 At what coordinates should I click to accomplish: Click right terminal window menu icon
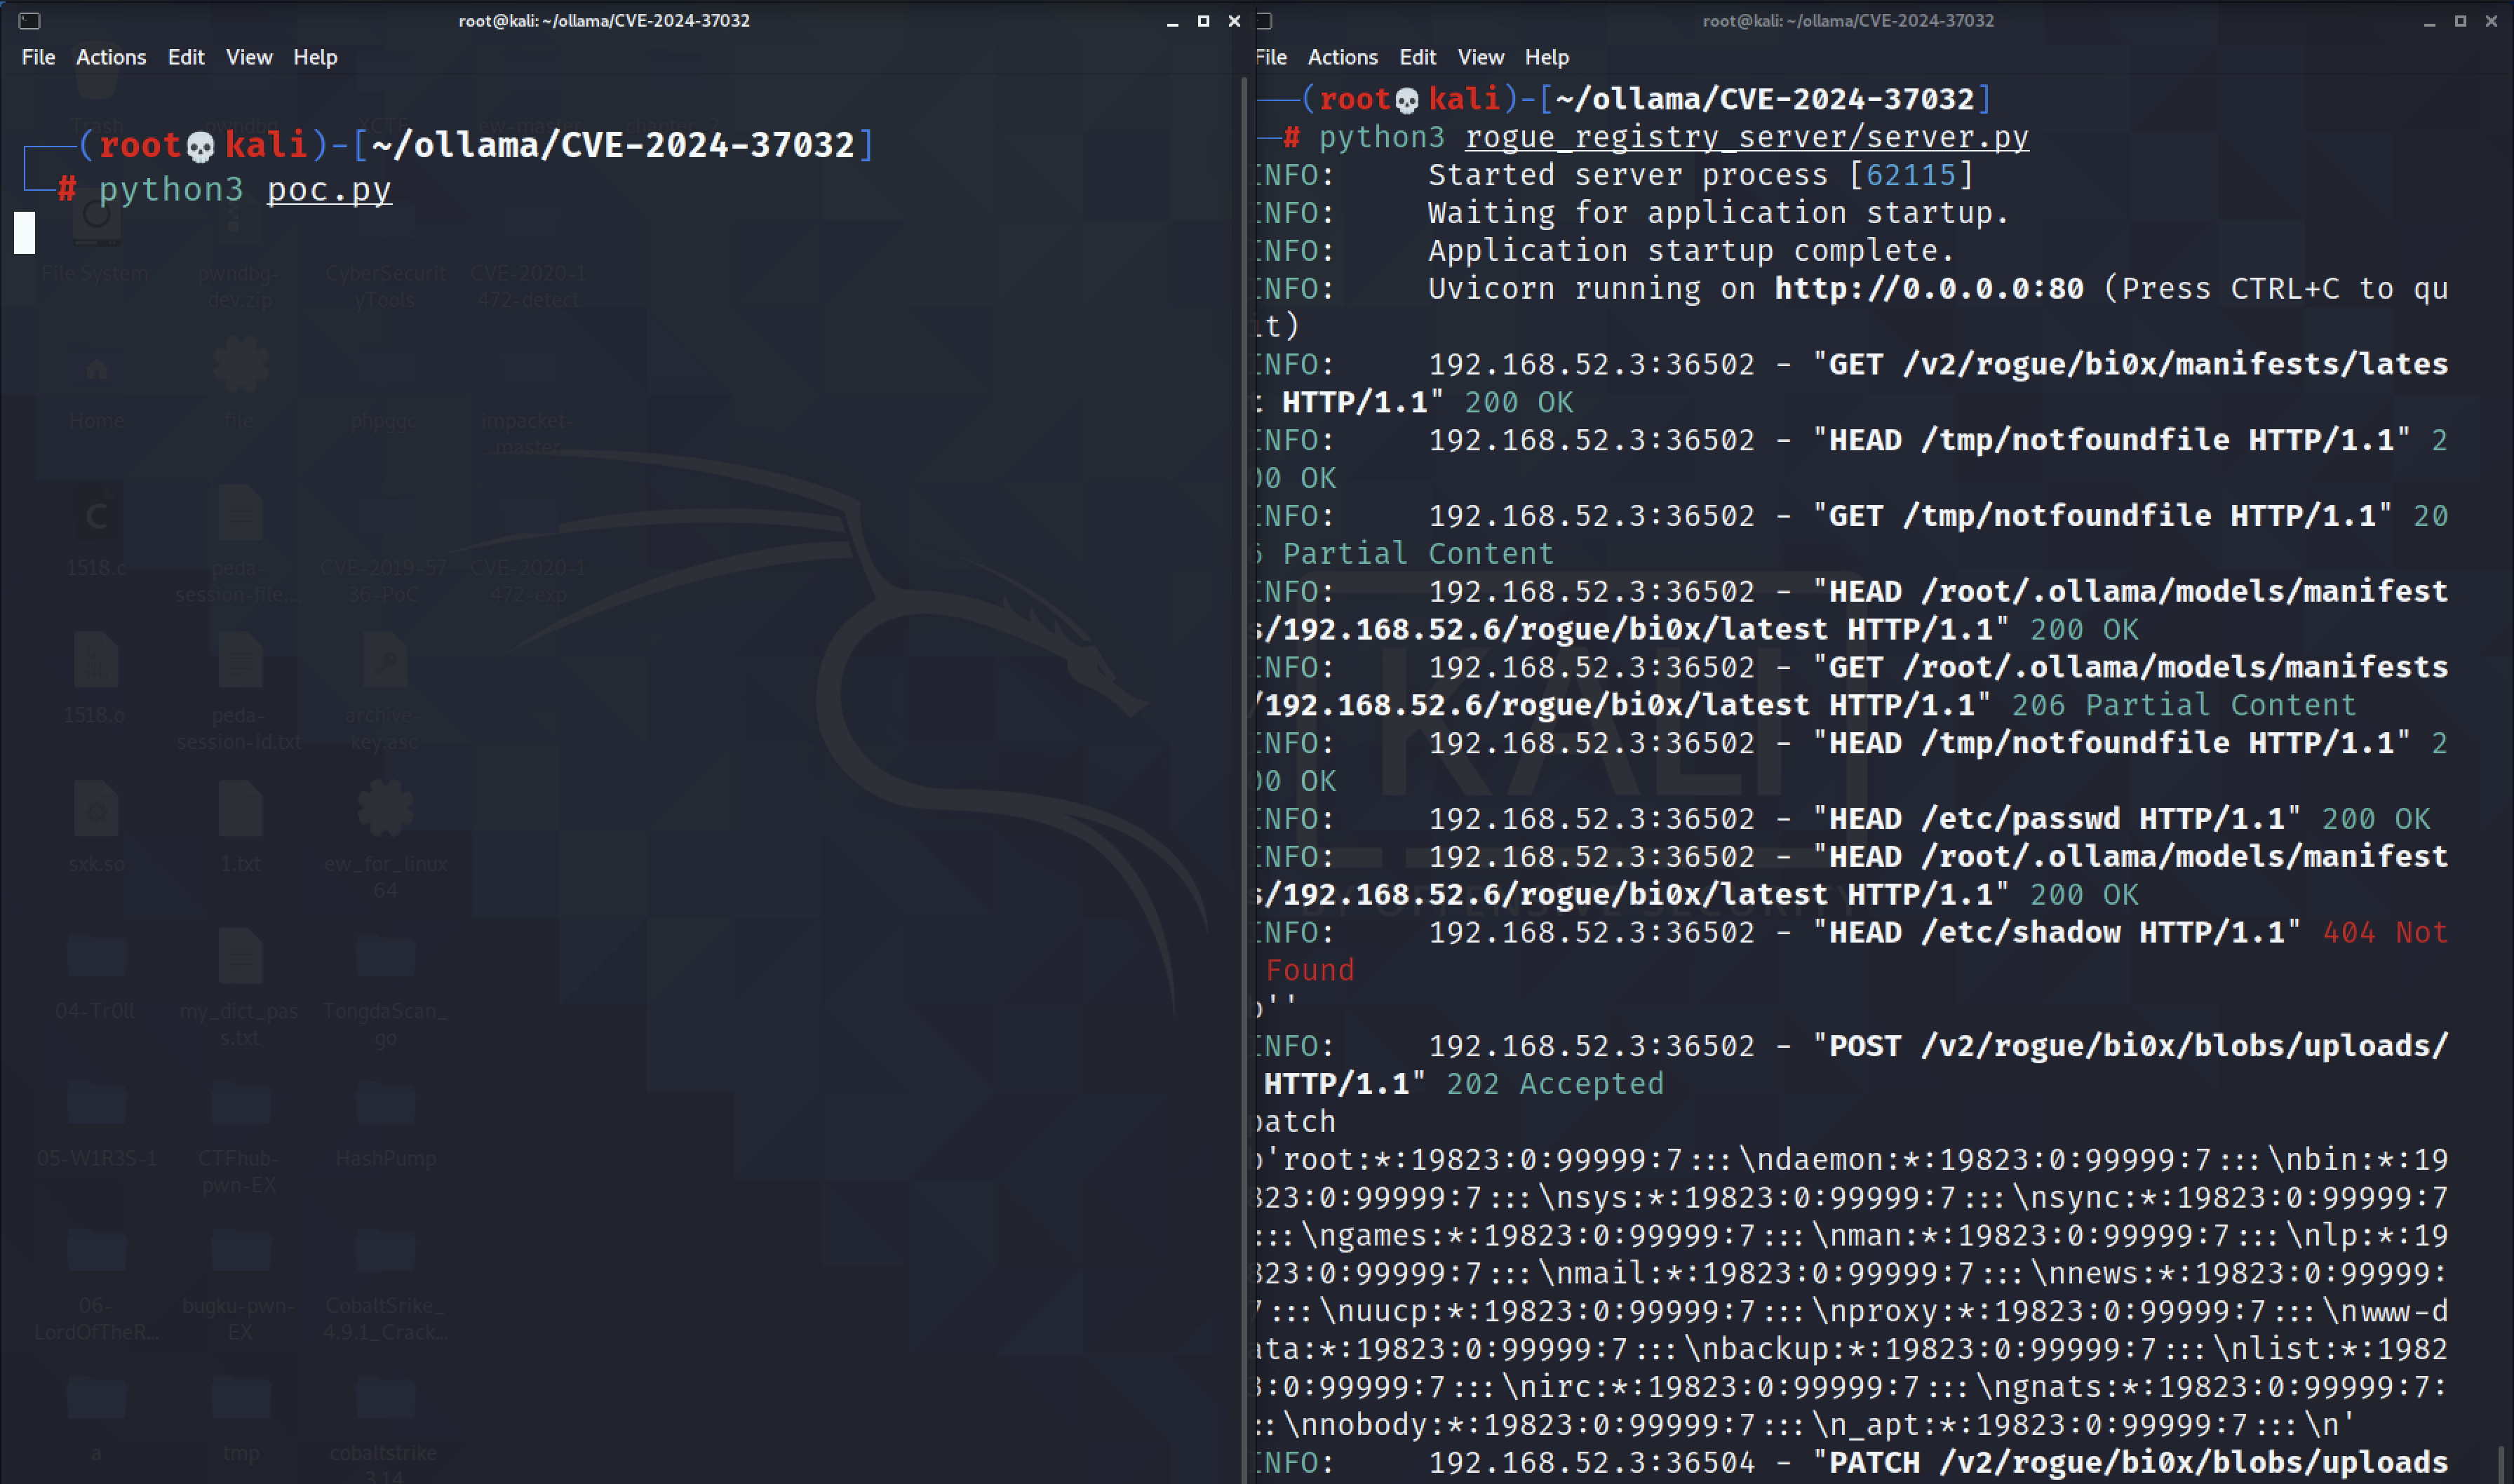click(x=1265, y=20)
